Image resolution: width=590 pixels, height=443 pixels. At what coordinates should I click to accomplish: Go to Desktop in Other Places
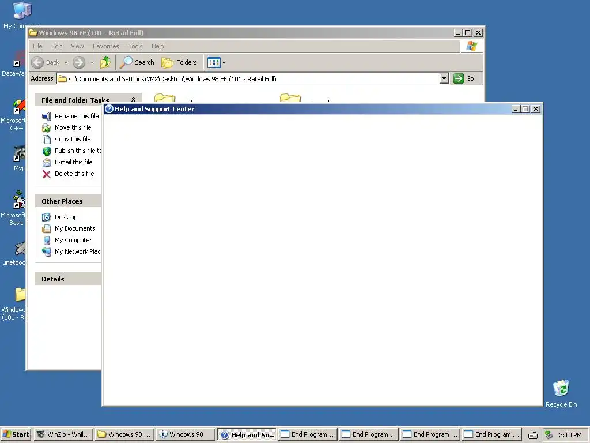pyautogui.click(x=66, y=217)
